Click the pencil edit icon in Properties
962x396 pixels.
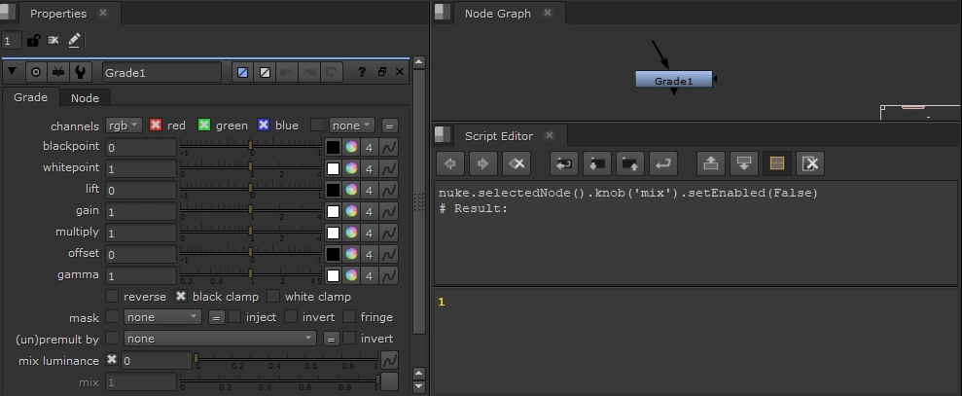(75, 40)
